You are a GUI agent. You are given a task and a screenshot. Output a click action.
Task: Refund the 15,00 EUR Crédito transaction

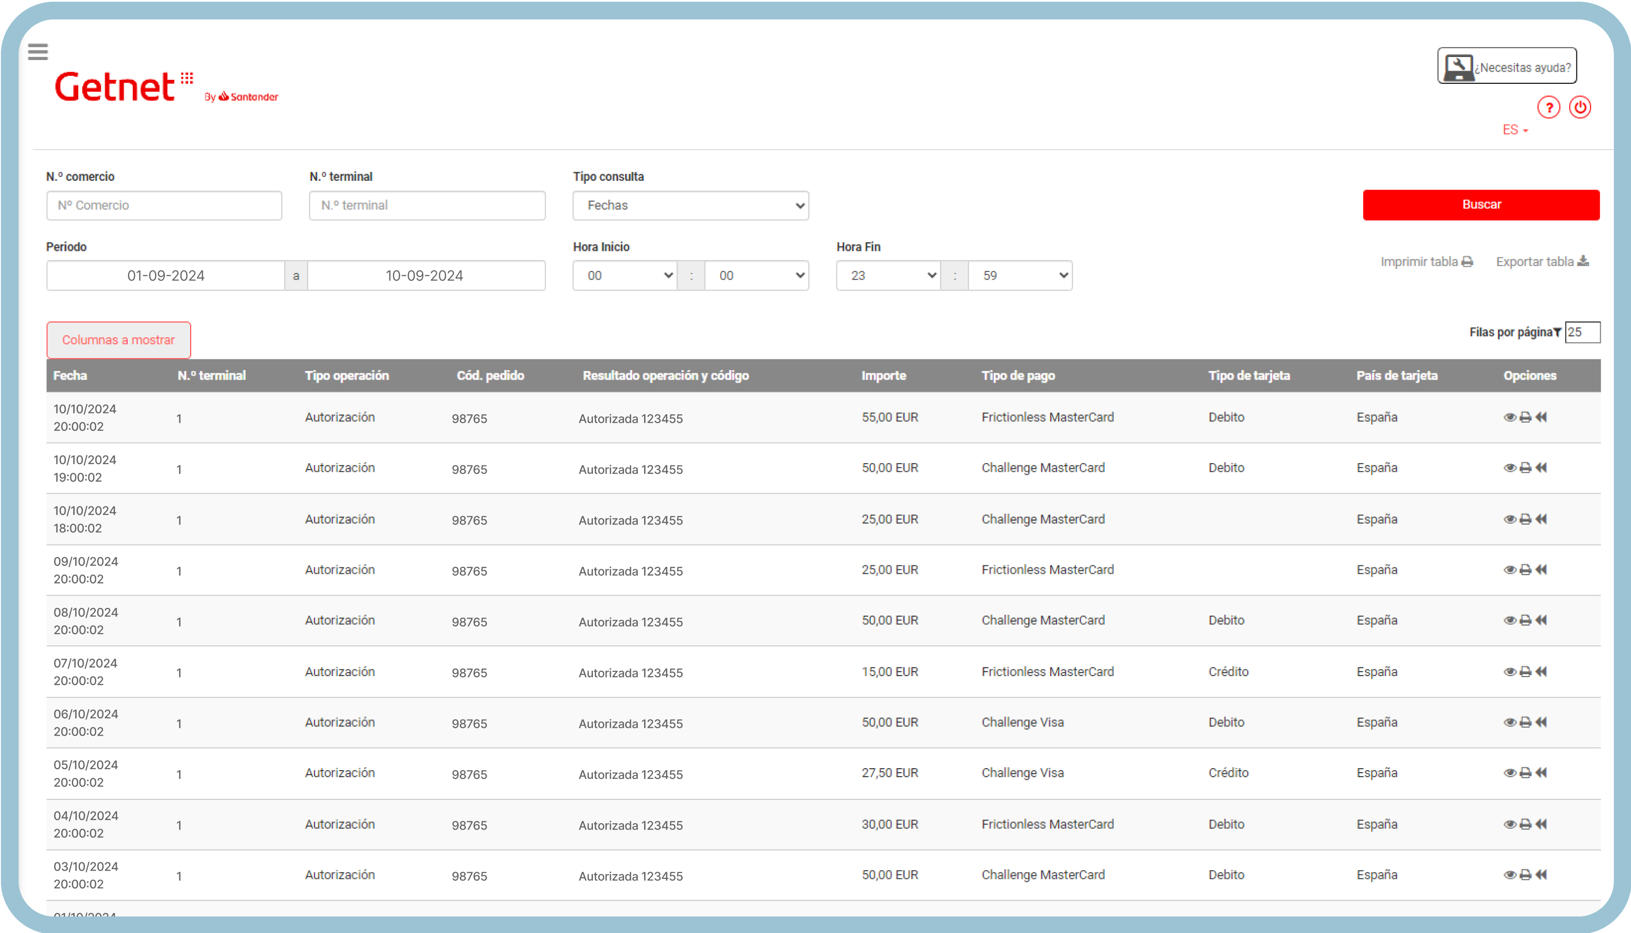click(1541, 672)
